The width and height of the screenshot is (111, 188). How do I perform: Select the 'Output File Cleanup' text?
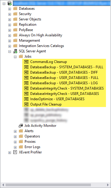point(46,104)
